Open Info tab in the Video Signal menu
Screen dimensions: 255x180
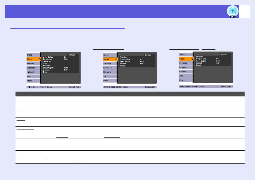(x=186, y=76)
